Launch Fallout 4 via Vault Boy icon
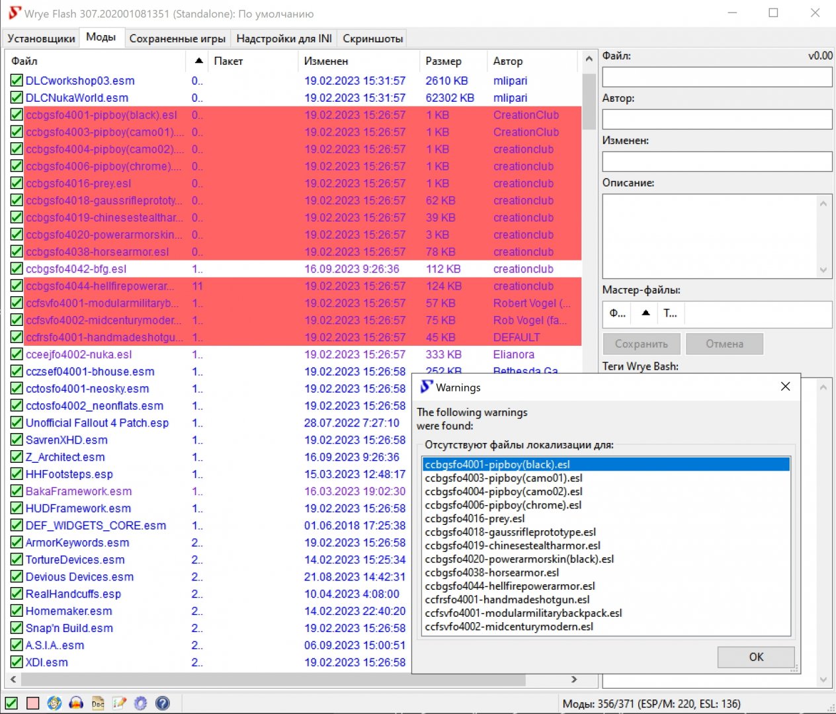 tap(54, 703)
